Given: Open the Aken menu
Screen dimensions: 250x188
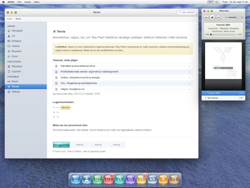Looking at the screenshot, I should [x=37, y=2].
